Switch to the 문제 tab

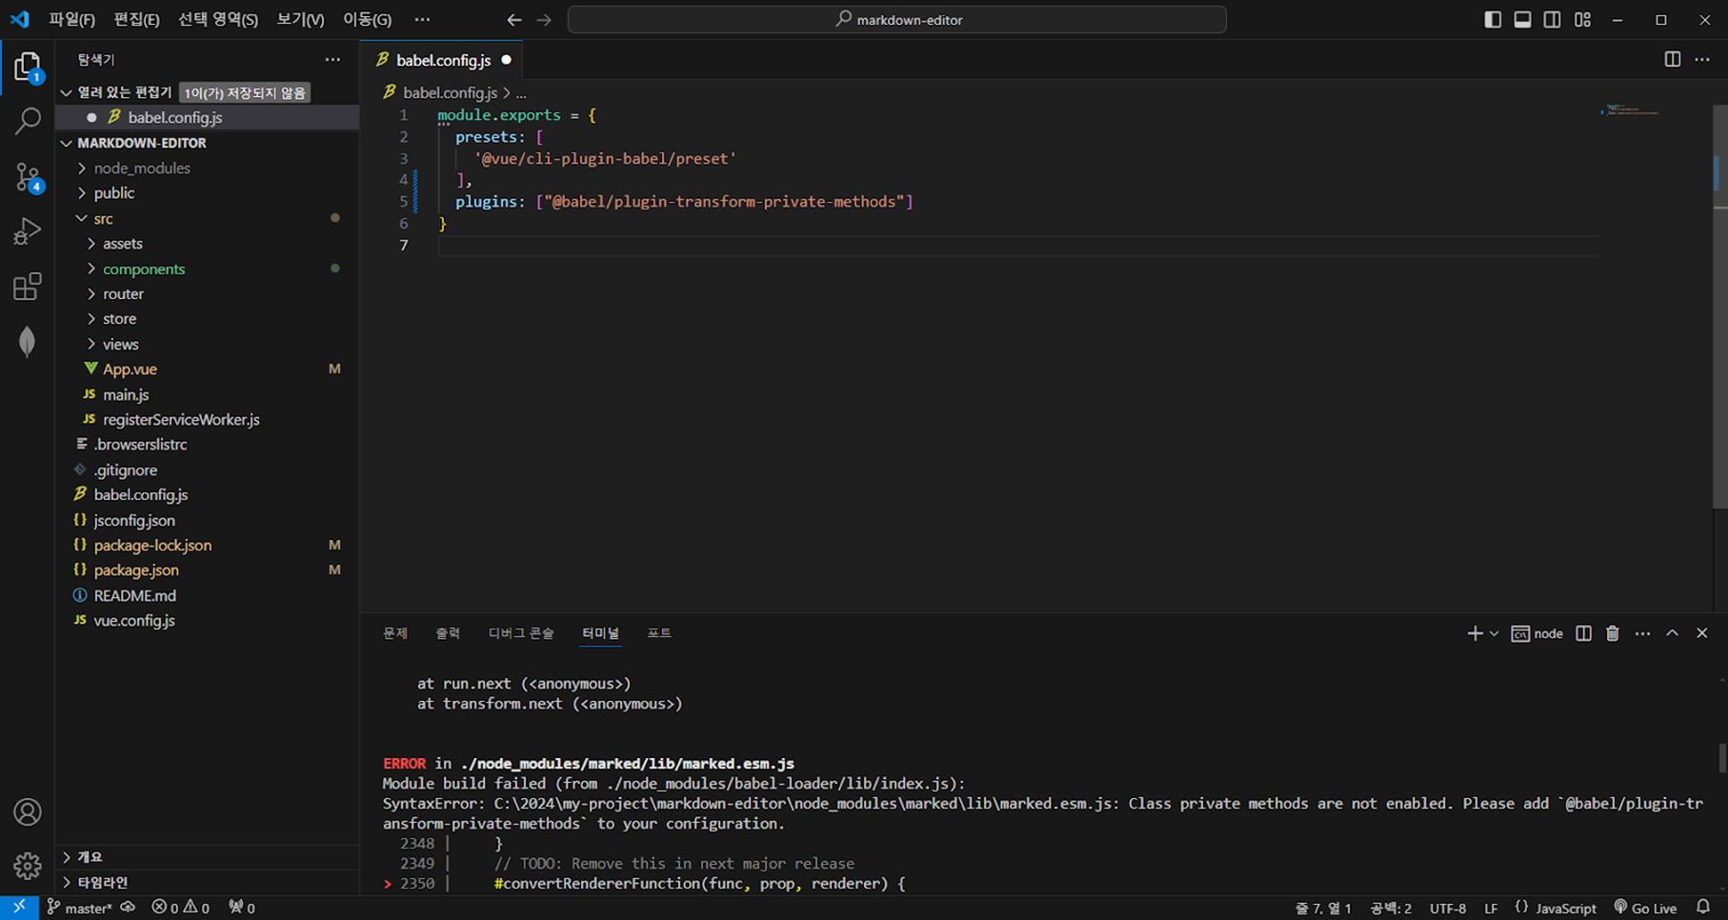point(395,632)
